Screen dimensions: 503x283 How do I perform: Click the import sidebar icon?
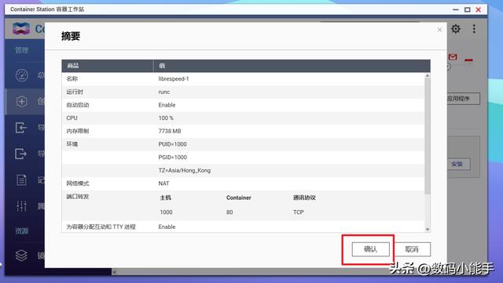(x=21, y=128)
